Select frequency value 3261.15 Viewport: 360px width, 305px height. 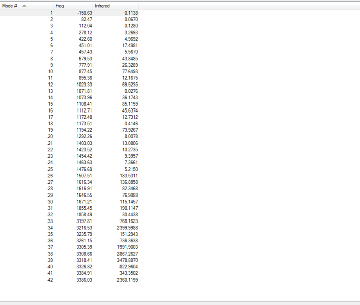[x=84, y=241]
